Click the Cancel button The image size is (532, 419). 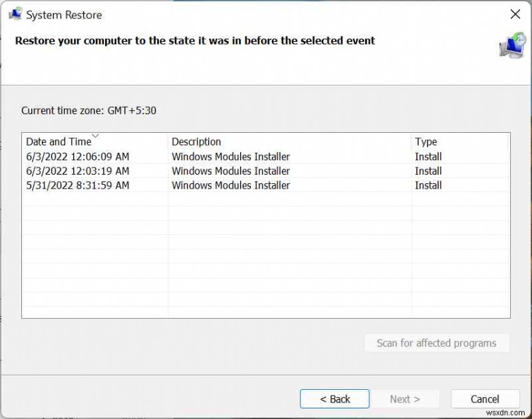[485, 398]
